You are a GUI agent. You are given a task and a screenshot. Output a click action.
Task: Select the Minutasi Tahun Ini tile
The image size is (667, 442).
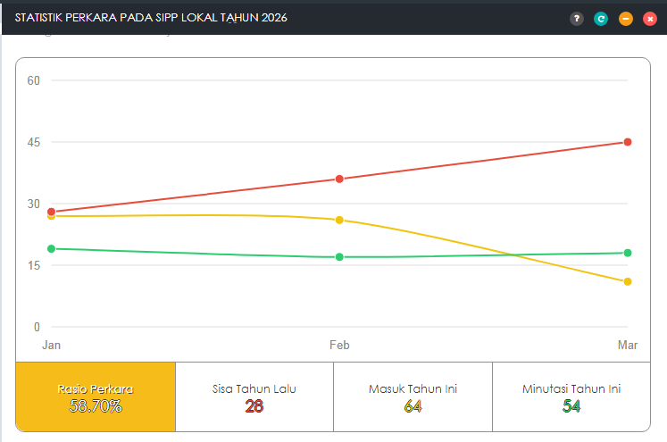tap(571, 396)
